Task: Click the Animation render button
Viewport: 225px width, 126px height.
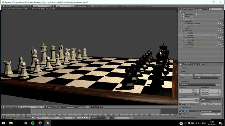Action: coord(200,75)
